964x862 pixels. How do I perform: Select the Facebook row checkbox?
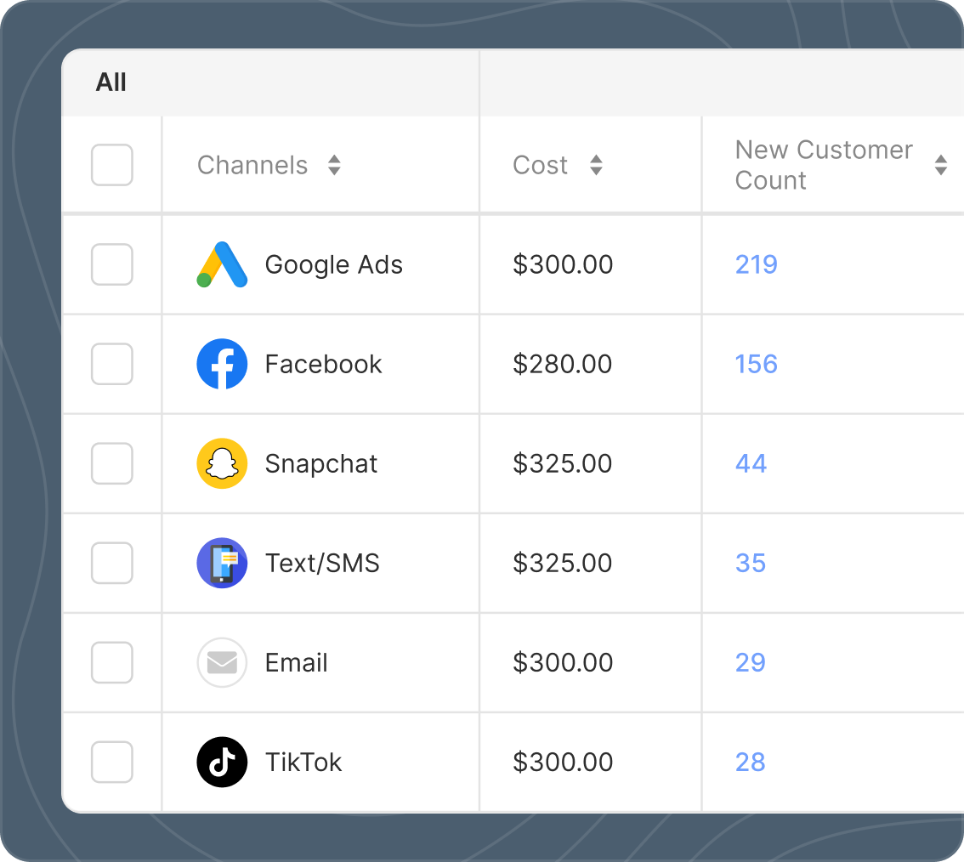[112, 364]
